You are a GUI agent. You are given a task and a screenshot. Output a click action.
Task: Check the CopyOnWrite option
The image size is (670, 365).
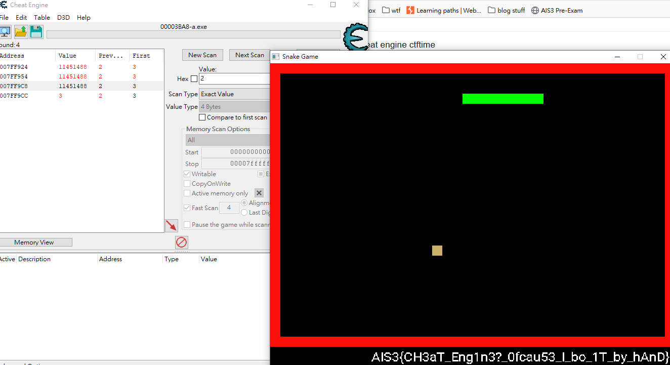click(187, 184)
